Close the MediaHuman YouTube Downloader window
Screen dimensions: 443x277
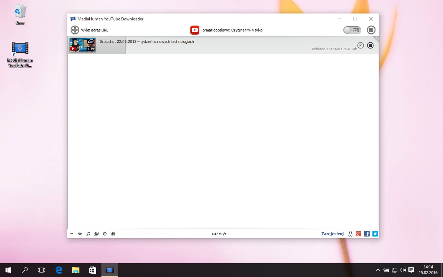coord(371,19)
